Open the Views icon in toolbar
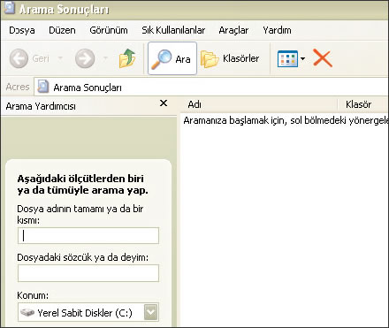Viewport: 389px width, 328px height. click(x=287, y=58)
